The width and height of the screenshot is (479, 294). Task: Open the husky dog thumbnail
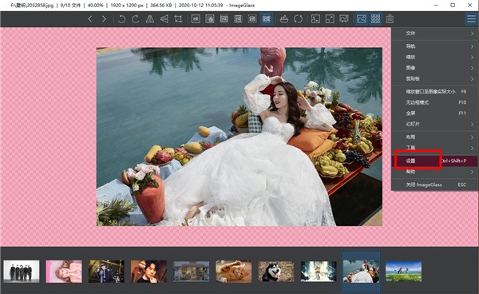click(276, 272)
